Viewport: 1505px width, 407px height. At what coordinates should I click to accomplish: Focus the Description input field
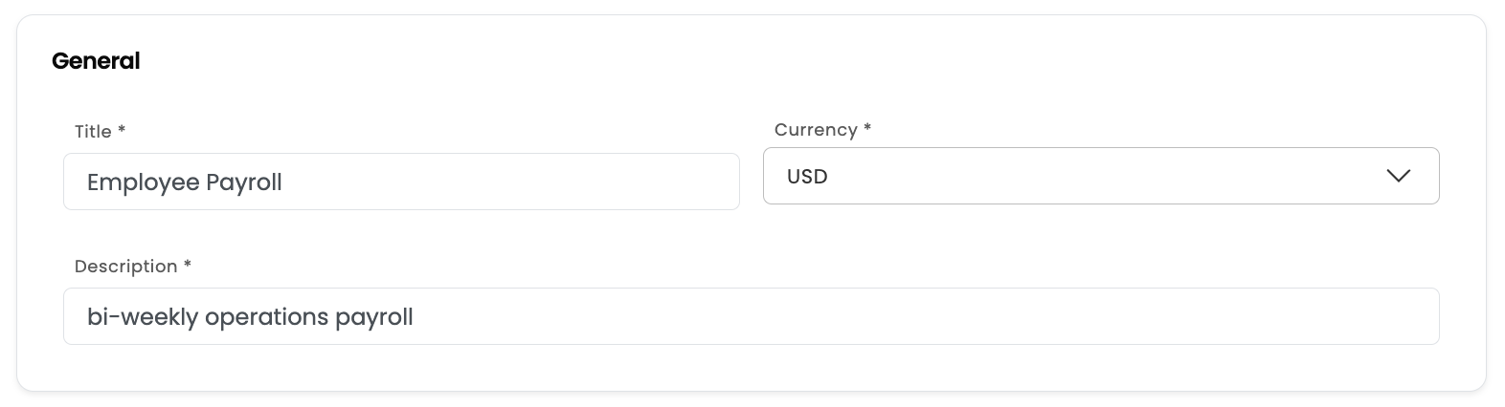coord(751,316)
